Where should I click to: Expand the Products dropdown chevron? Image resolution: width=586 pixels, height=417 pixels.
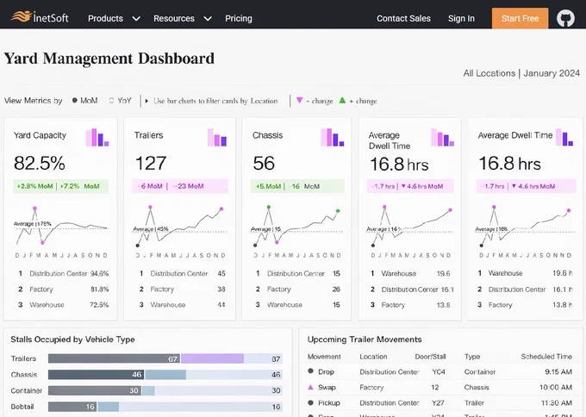(x=136, y=18)
